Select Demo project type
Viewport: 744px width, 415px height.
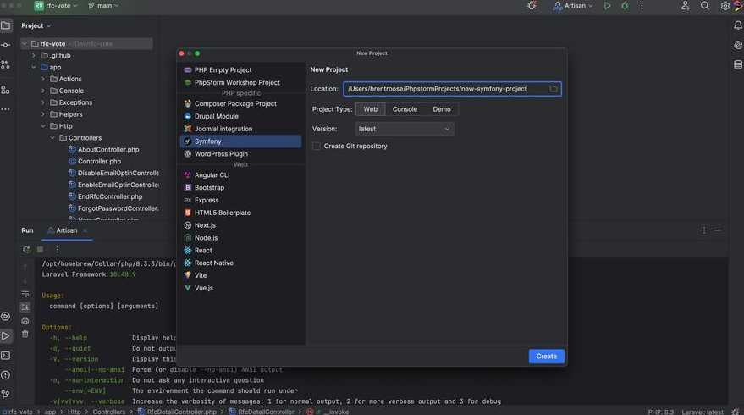coord(442,109)
